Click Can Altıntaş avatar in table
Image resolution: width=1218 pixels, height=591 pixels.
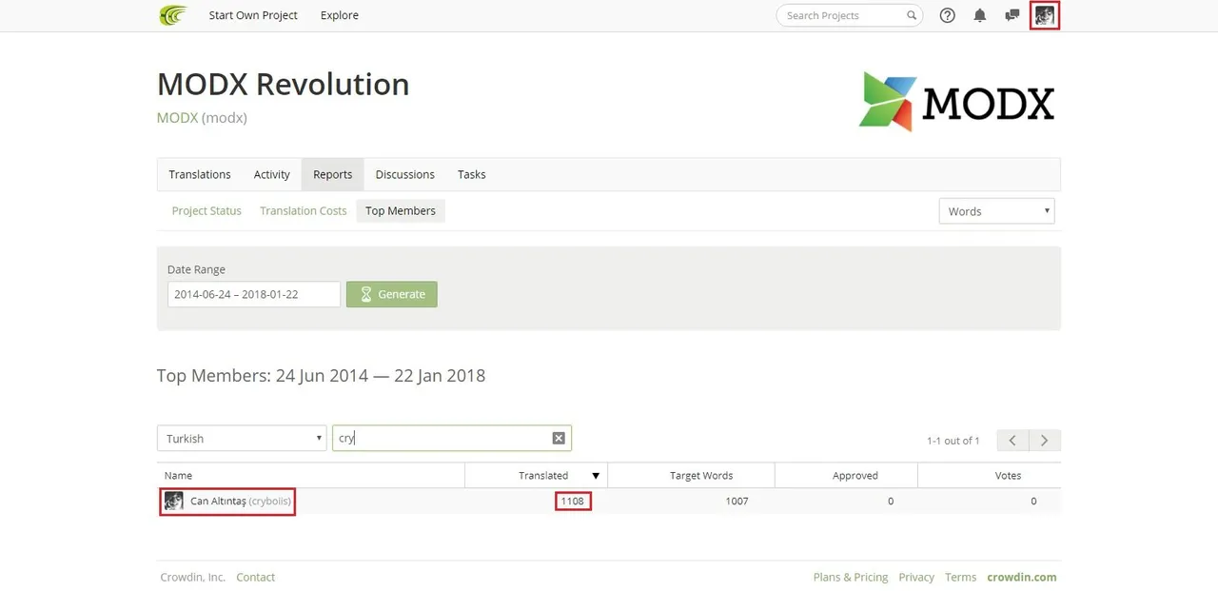tap(173, 501)
